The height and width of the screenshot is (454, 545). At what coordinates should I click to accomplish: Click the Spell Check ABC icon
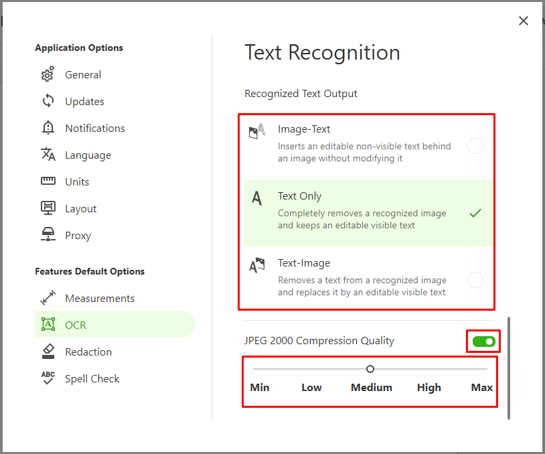(48, 379)
